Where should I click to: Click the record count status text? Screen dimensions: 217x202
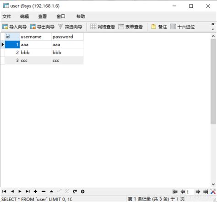coord(156,199)
